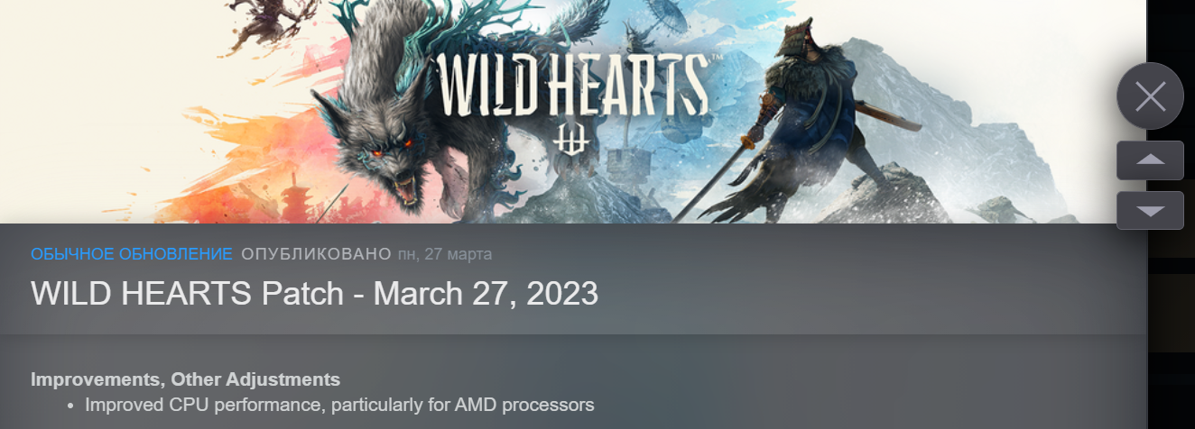
Task: Click the ОПУБЛИКОВАНО label
Action: tap(316, 253)
